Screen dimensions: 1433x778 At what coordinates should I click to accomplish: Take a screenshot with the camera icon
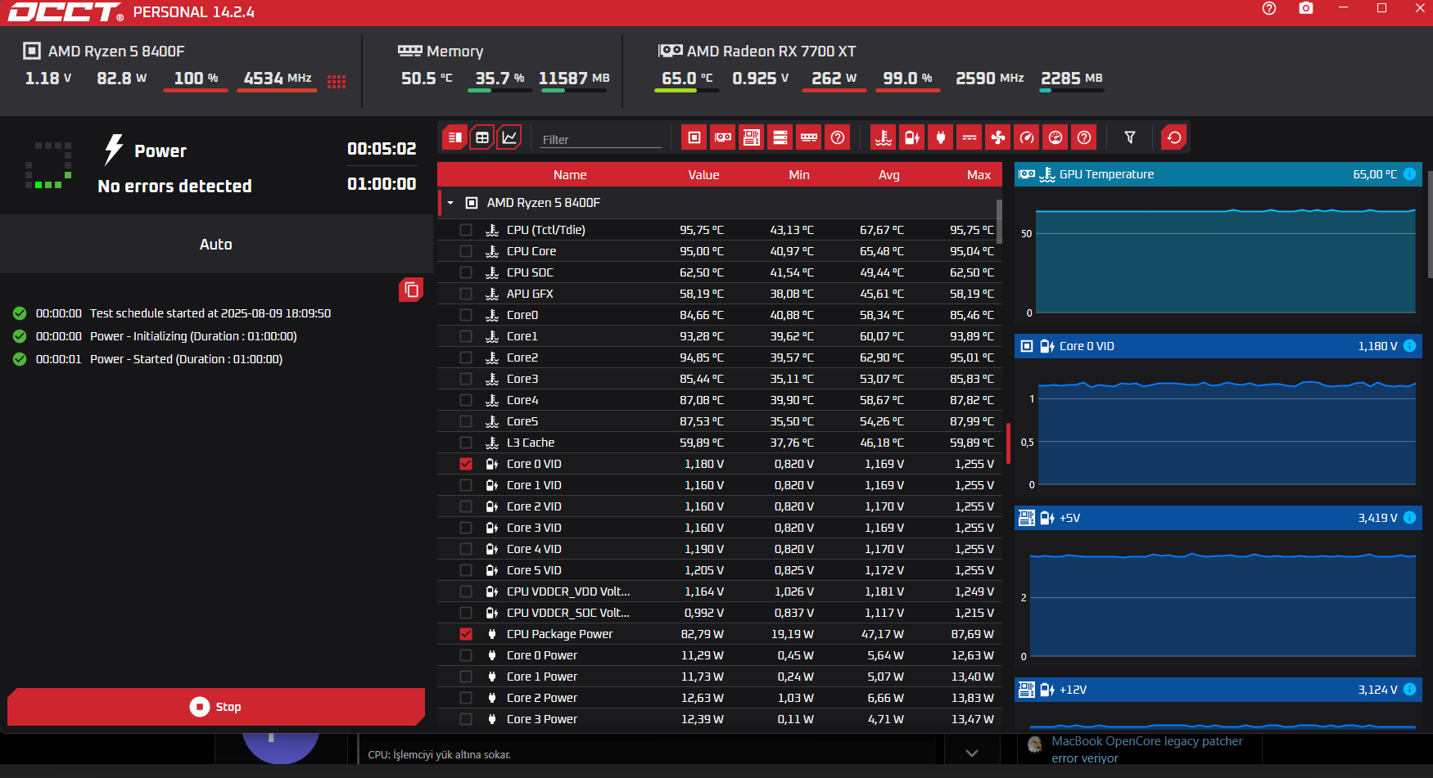[x=1306, y=8]
